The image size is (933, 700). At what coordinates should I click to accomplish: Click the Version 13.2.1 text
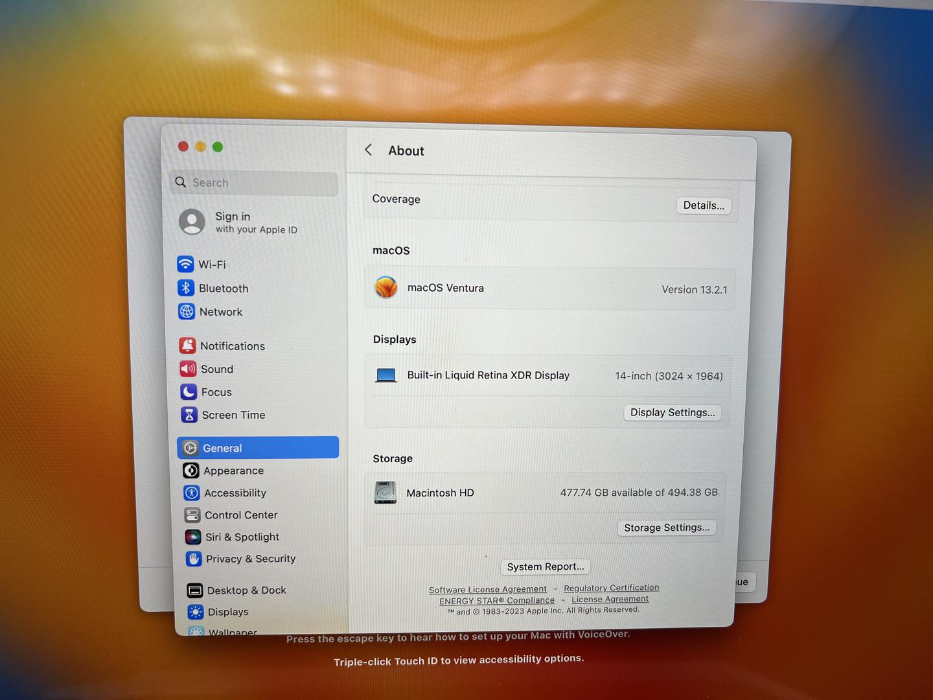[x=695, y=290]
